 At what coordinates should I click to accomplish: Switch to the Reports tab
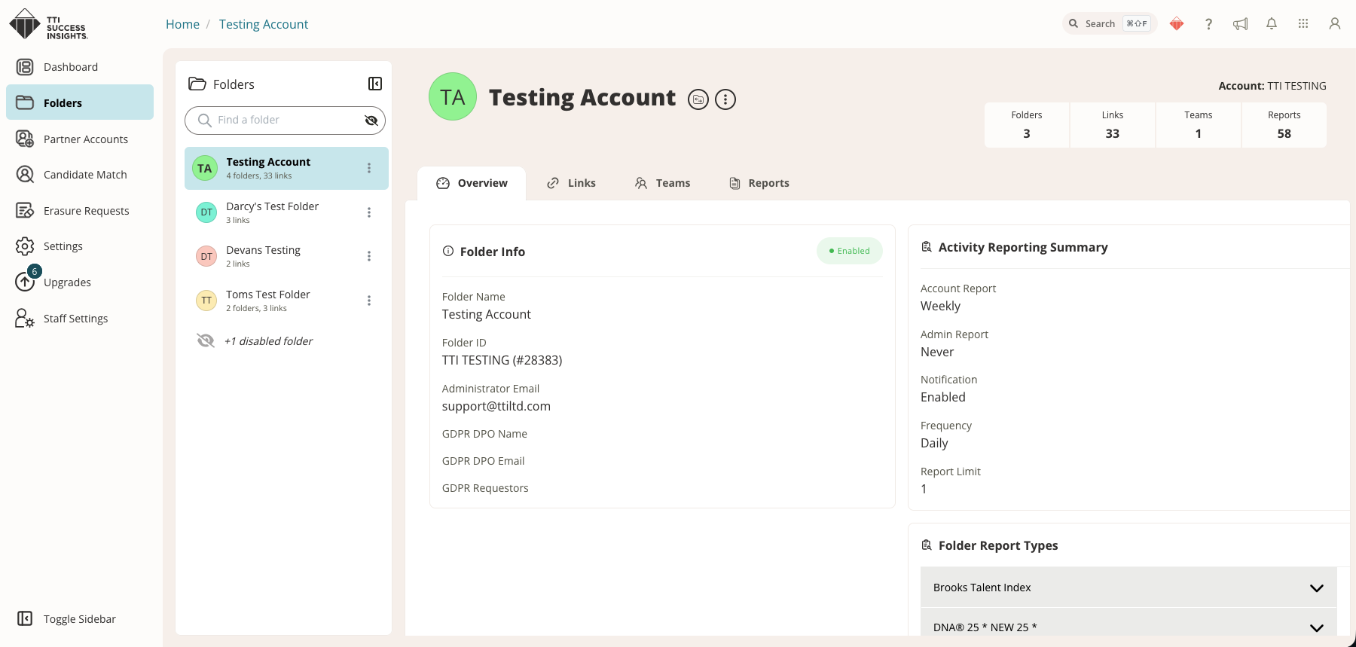[x=759, y=183]
